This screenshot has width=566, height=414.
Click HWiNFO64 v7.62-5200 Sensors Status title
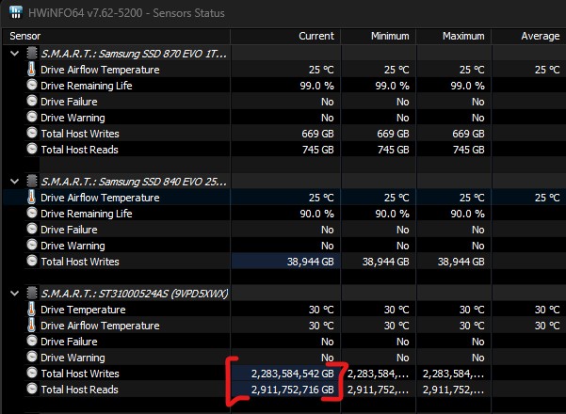pyautogui.click(x=126, y=13)
